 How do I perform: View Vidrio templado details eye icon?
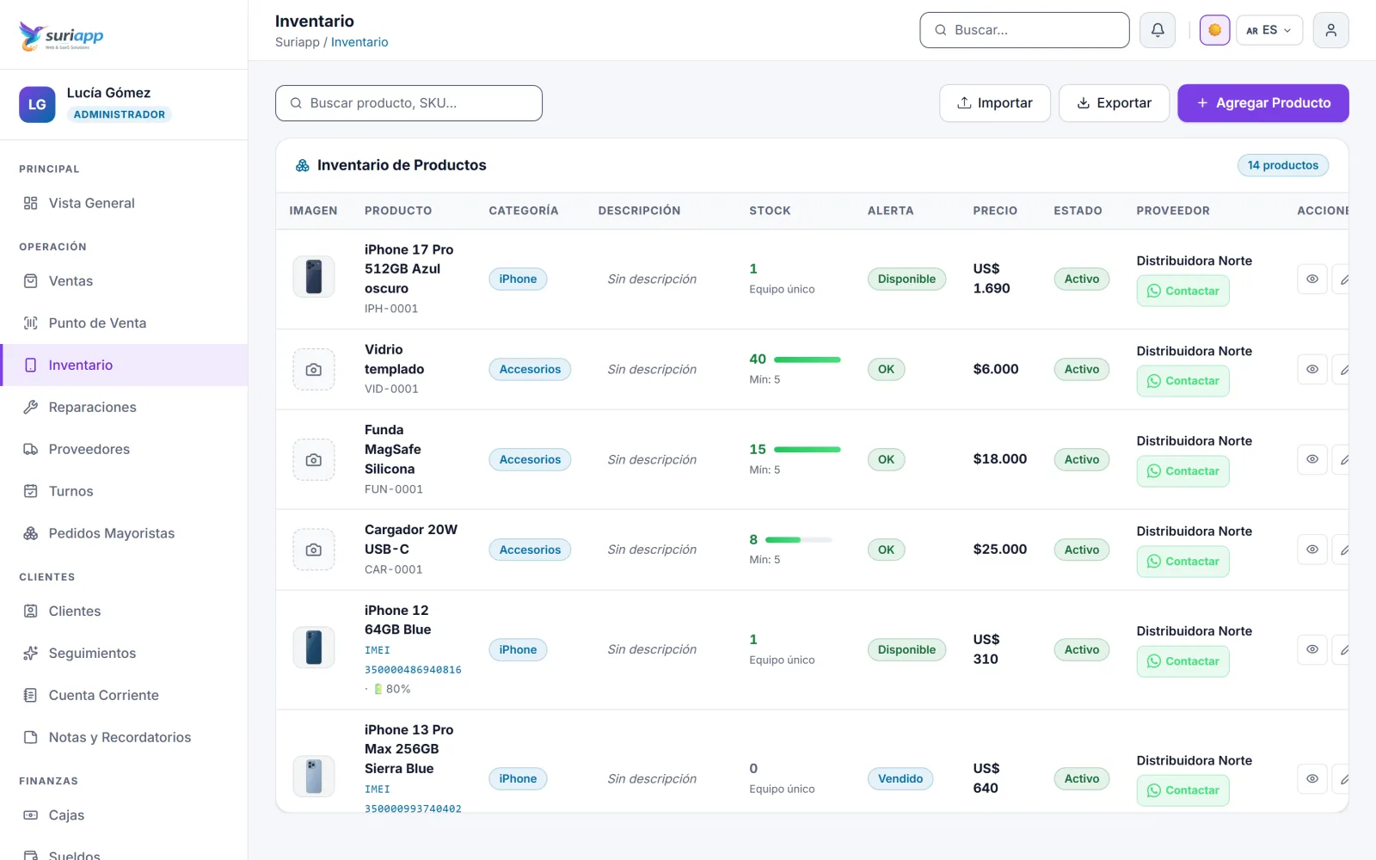1312,370
